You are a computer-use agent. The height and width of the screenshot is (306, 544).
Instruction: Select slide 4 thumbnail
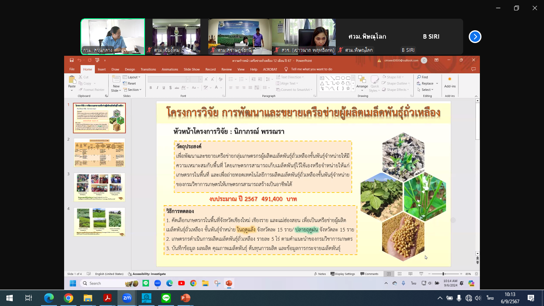[x=99, y=222]
